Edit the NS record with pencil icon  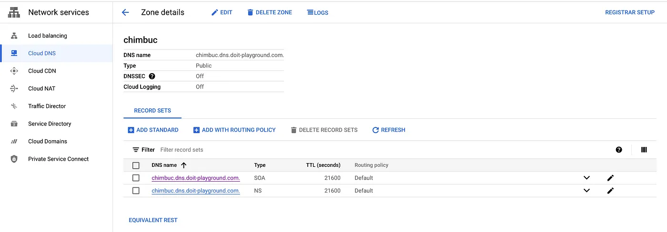(x=610, y=191)
